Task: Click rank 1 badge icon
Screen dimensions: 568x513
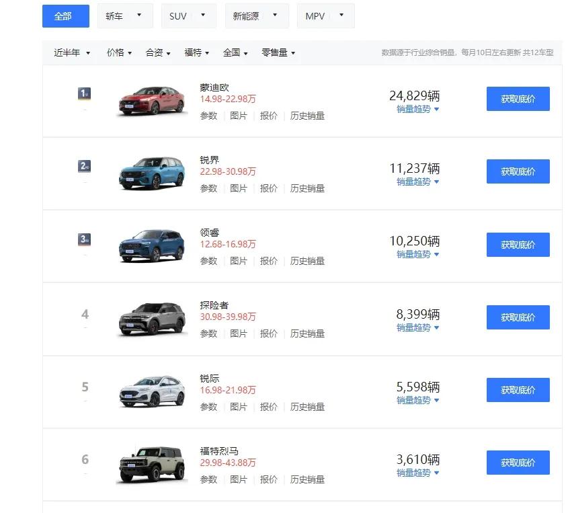Action: coord(85,93)
